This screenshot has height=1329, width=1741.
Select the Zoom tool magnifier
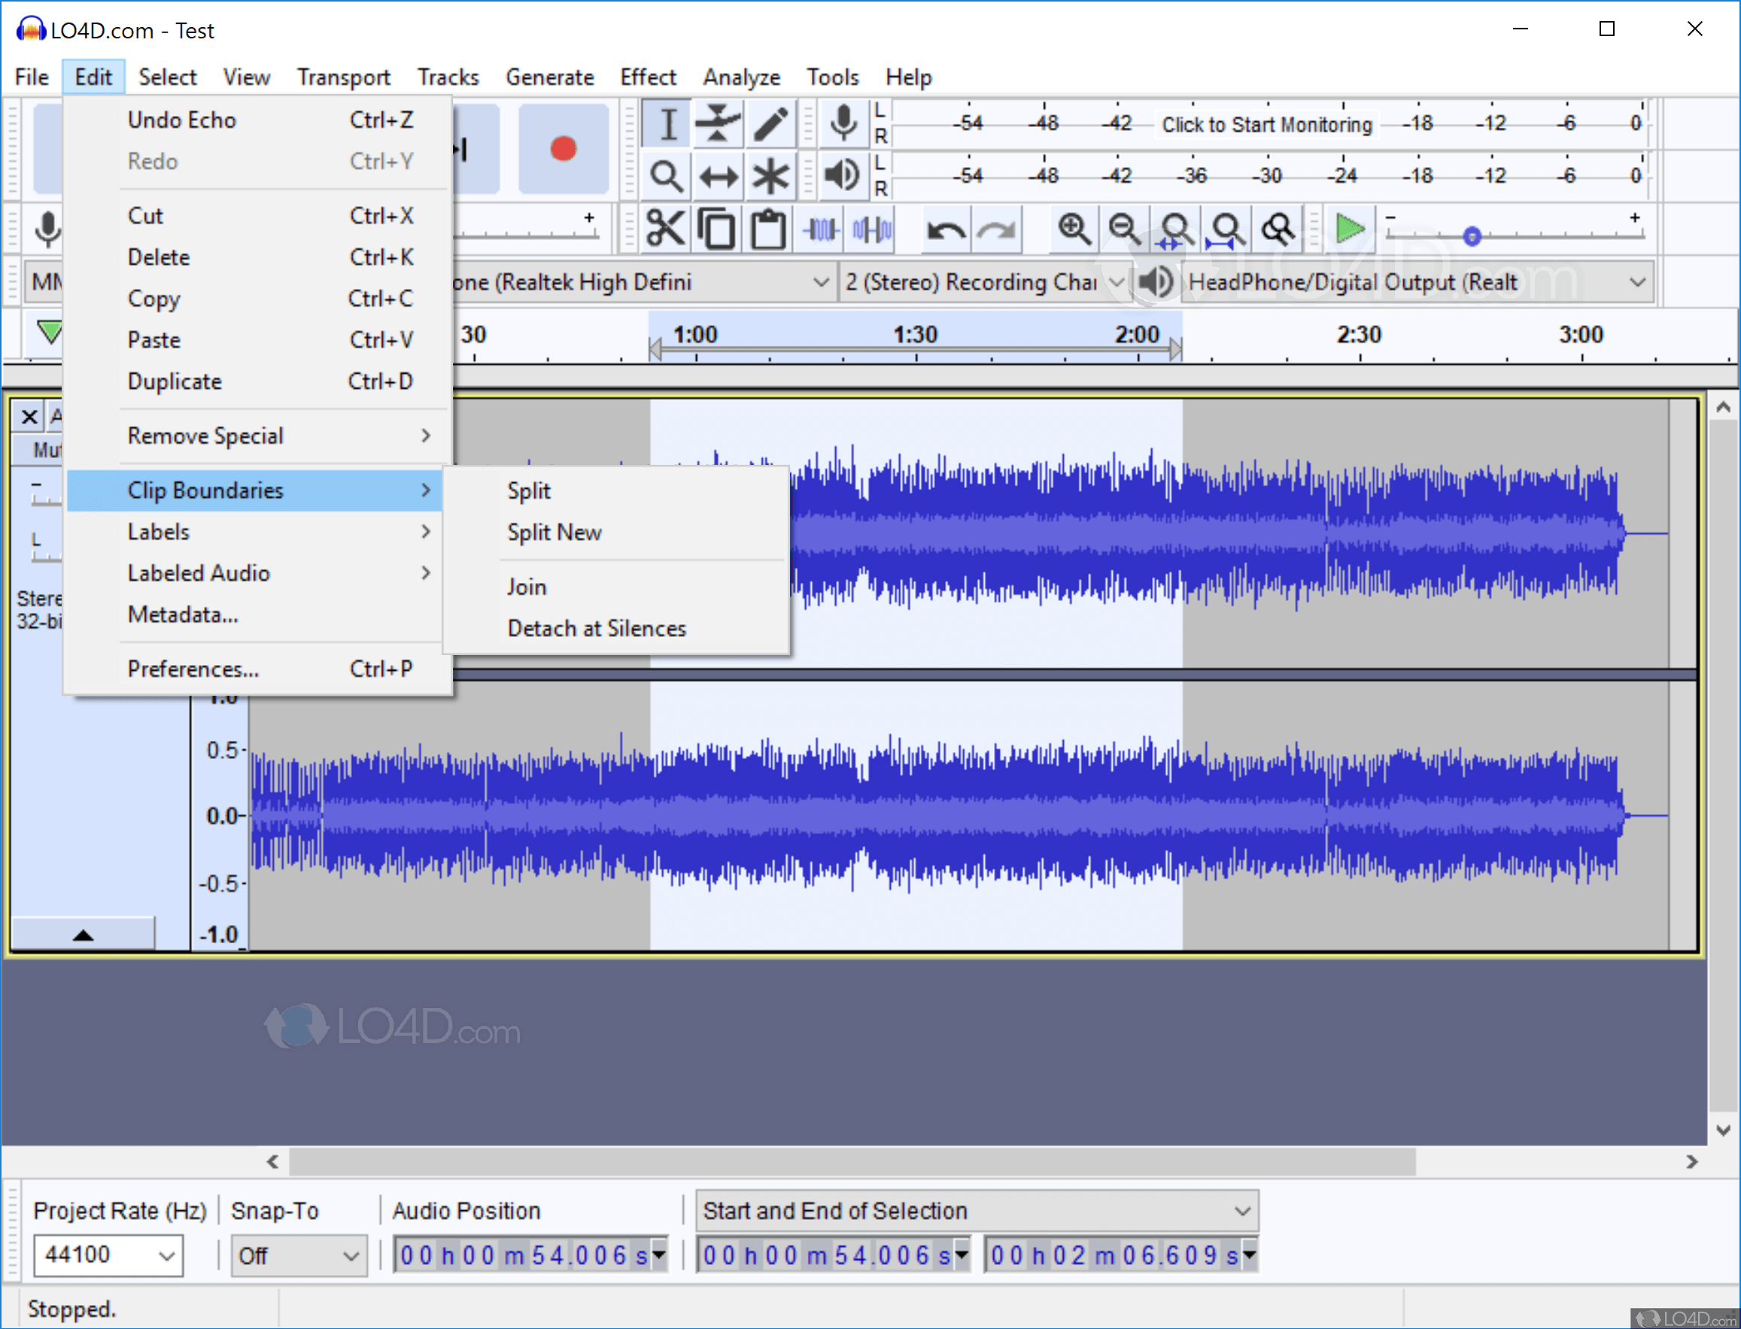click(x=667, y=175)
